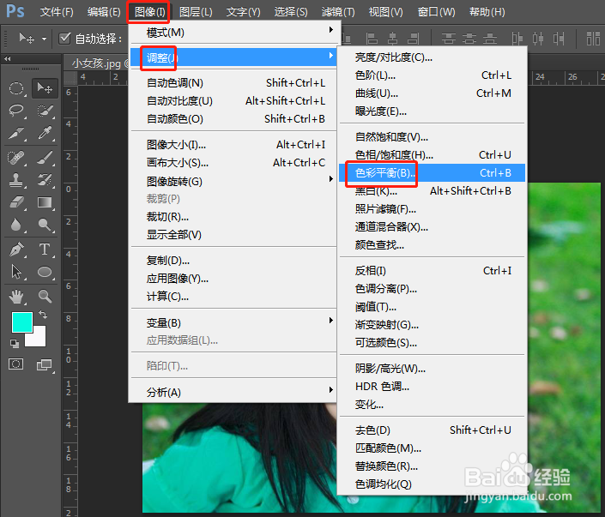Open the cyan foreground color swatch

(x=21, y=322)
